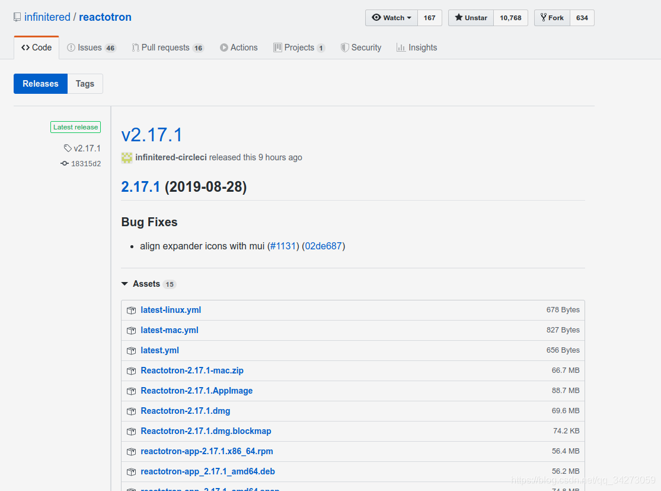
Task: Open the 2.17.1 compare link in heading
Action: coord(140,186)
